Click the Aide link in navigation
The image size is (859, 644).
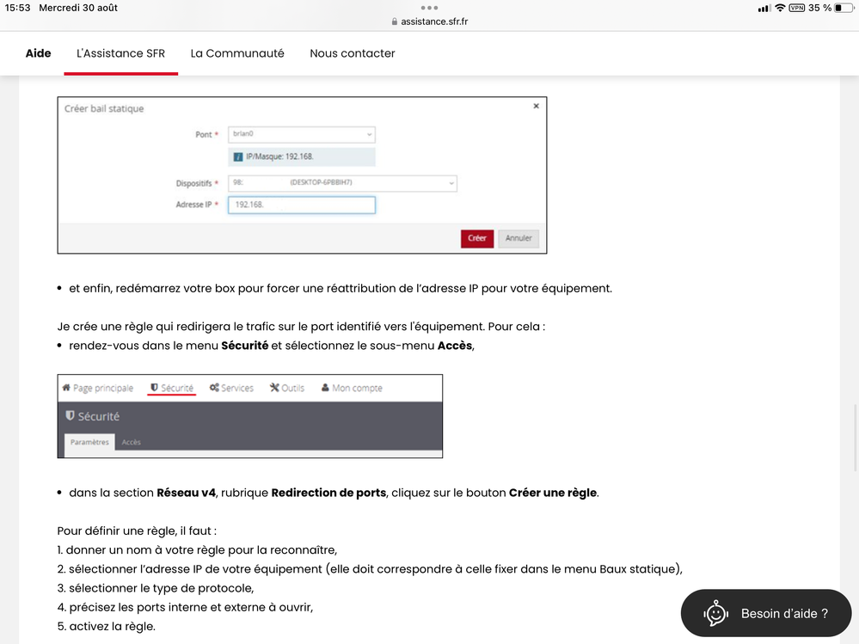(38, 53)
